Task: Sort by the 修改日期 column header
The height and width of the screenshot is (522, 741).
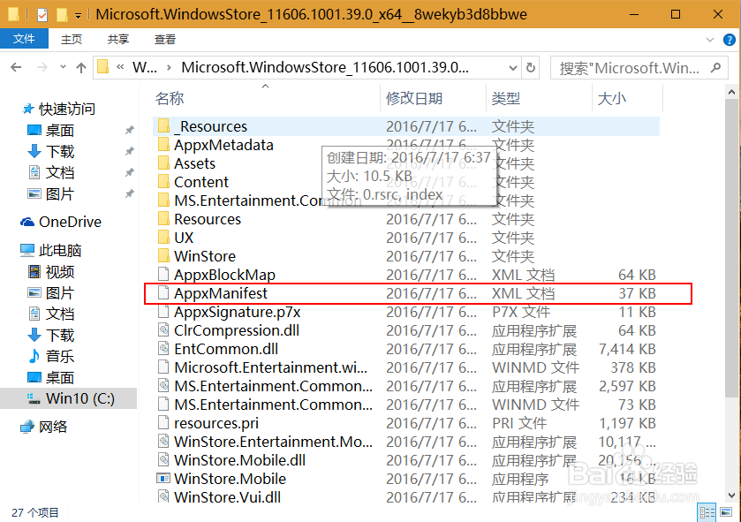Action: 414,98
